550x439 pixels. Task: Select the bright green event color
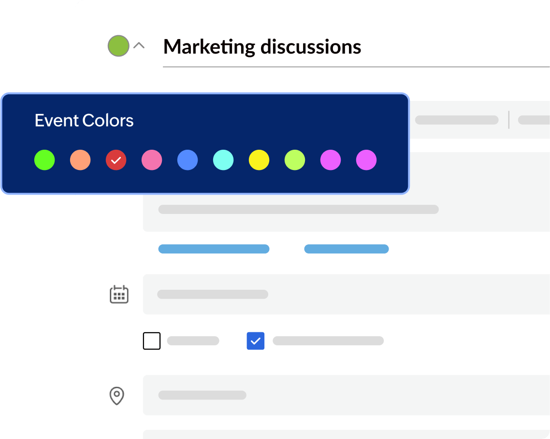[x=44, y=160]
